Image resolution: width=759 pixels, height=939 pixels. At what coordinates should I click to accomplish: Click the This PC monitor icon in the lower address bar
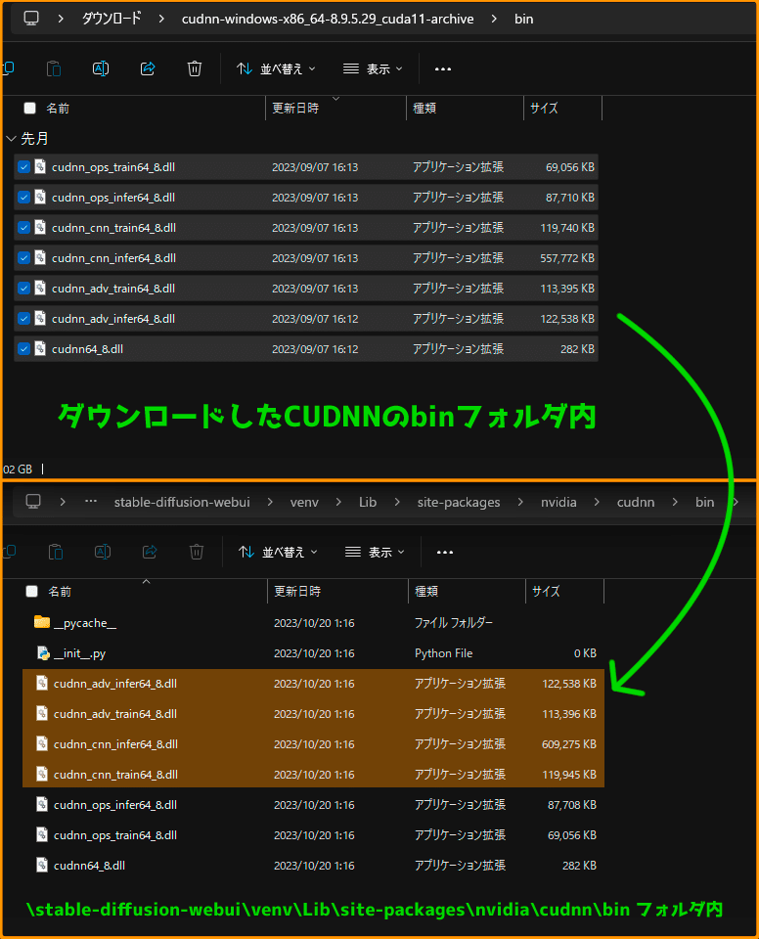point(33,502)
